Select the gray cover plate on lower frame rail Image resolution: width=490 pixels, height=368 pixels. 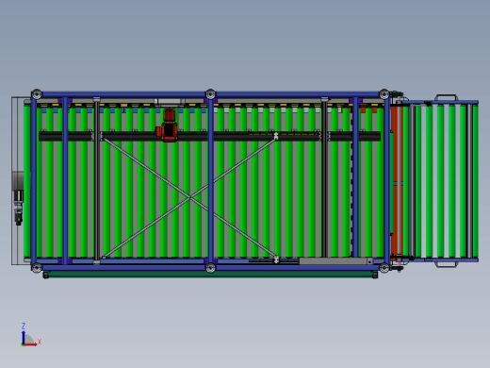(334, 261)
